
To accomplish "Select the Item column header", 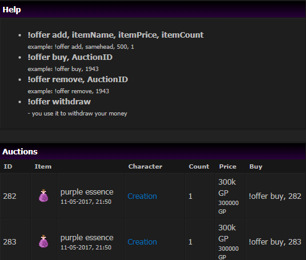I will (x=43, y=167).
